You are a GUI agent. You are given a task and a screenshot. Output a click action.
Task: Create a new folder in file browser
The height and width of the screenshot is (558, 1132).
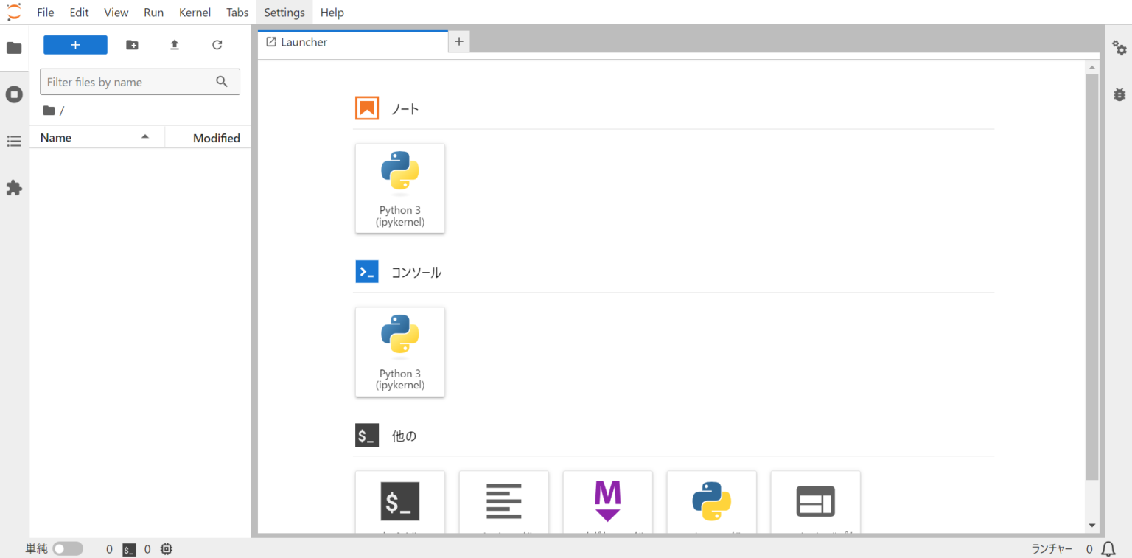click(x=131, y=44)
